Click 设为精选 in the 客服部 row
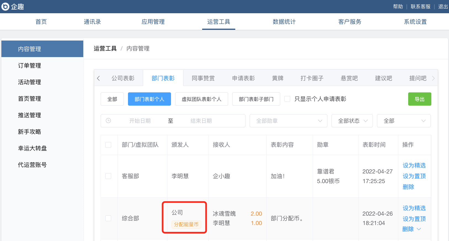 (414, 165)
